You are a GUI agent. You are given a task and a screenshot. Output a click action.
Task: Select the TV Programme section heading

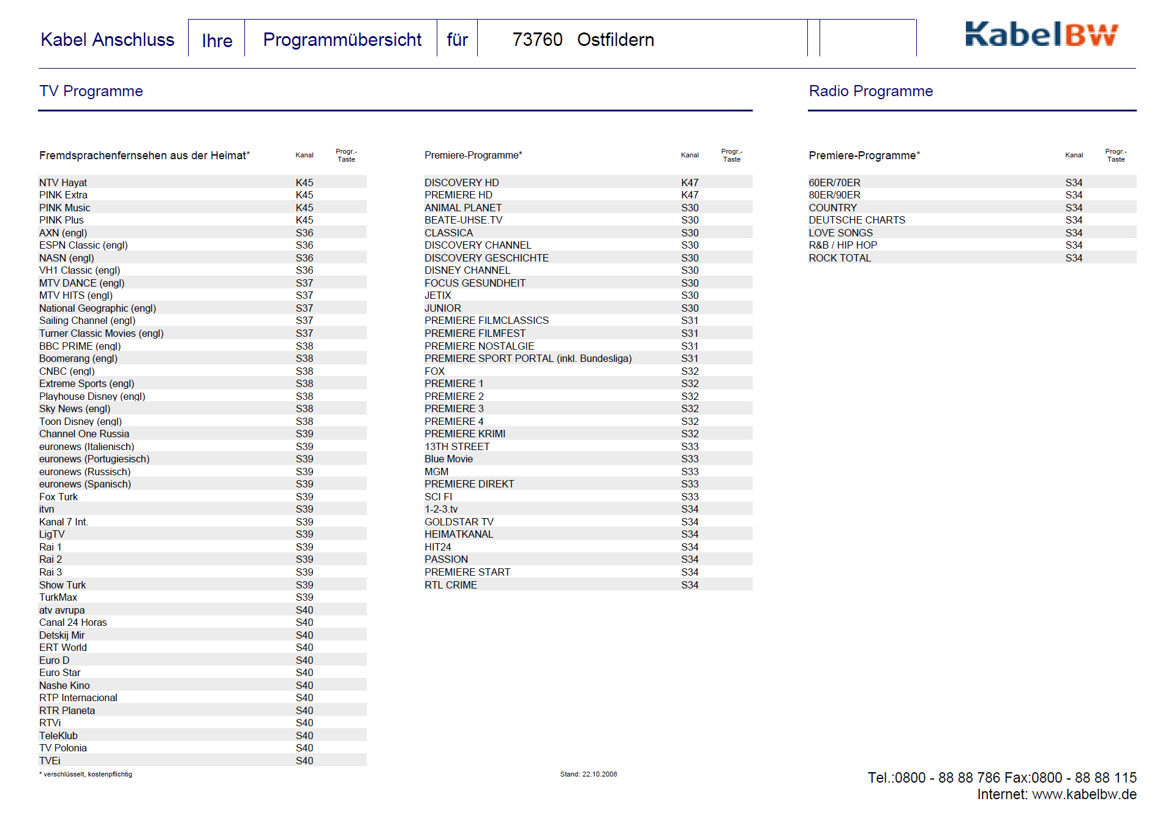click(x=91, y=91)
